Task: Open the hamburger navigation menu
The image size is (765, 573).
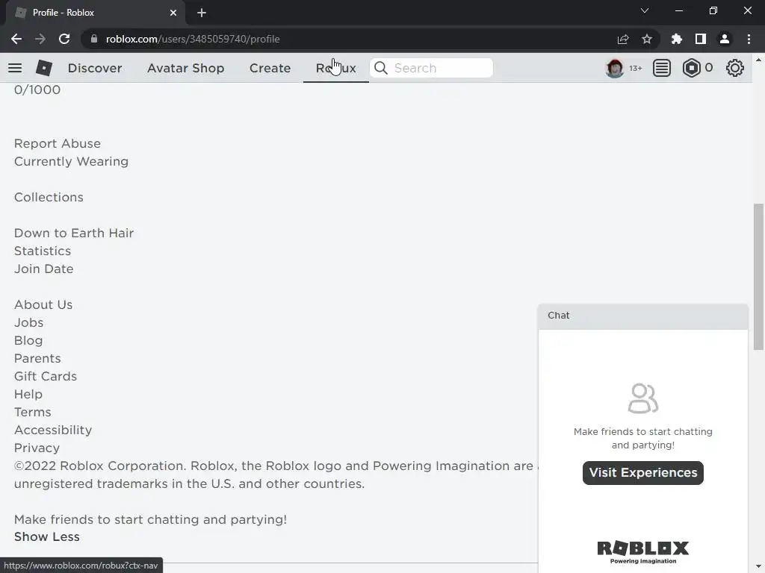Action: click(15, 68)
